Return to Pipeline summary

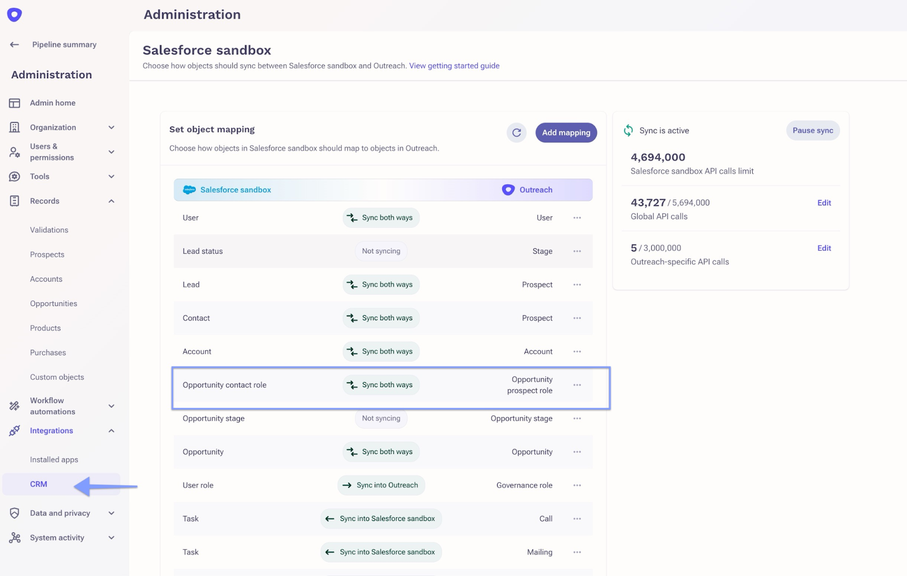64,45
